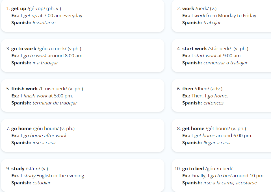Select the "get home" card title
Image resolution: width=271 pixels, height=192 pixels.
point(193,129)
